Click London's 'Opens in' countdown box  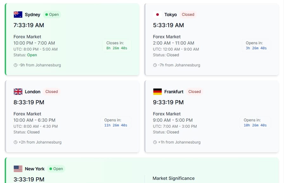(x=116, y=123)
